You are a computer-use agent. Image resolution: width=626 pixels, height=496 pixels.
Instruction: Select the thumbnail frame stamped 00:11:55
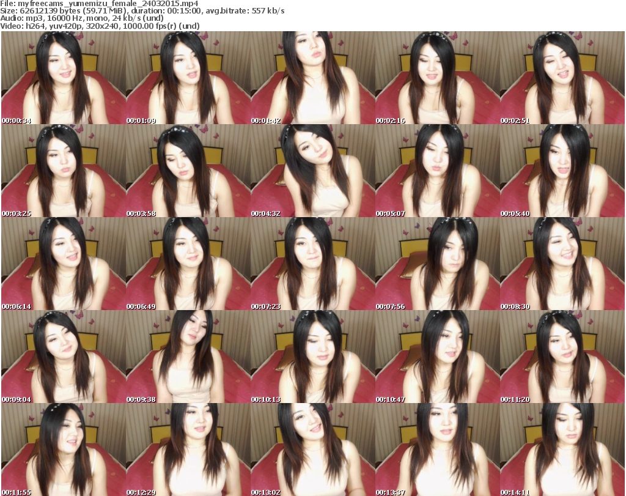[x=64, y=450]
